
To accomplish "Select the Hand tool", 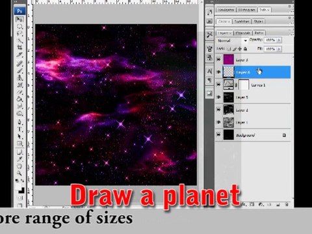I will pyautogui.click(x=19, y=166).
